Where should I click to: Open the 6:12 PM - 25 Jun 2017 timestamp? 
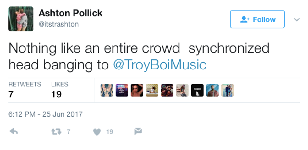pos(46,114)
